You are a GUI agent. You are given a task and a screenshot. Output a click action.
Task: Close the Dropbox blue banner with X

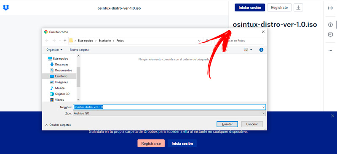332,116
